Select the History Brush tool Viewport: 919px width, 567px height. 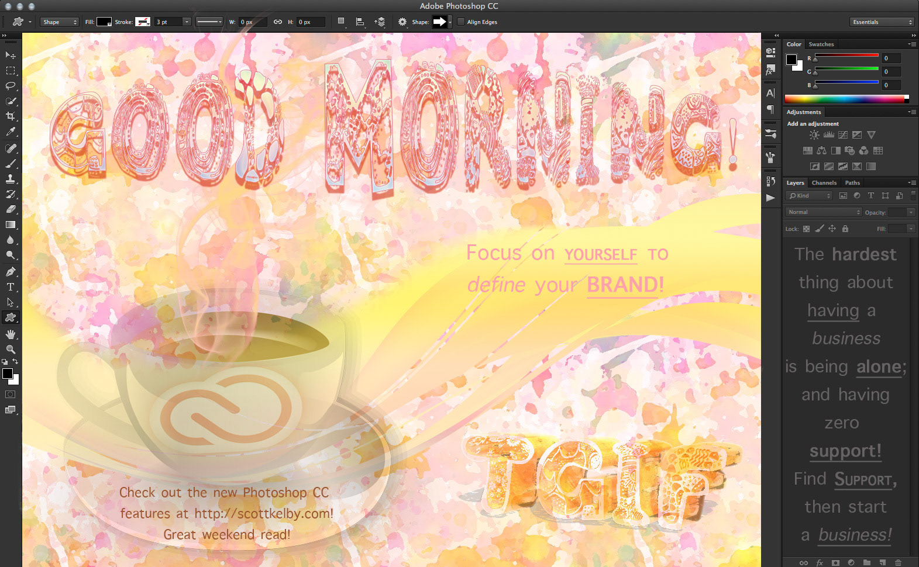click(x=11, y=194)
